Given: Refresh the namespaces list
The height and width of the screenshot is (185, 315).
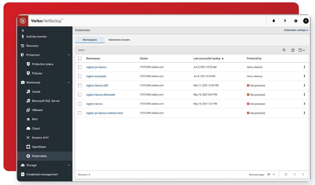Looking at the screenshot, I should point(293,50).
